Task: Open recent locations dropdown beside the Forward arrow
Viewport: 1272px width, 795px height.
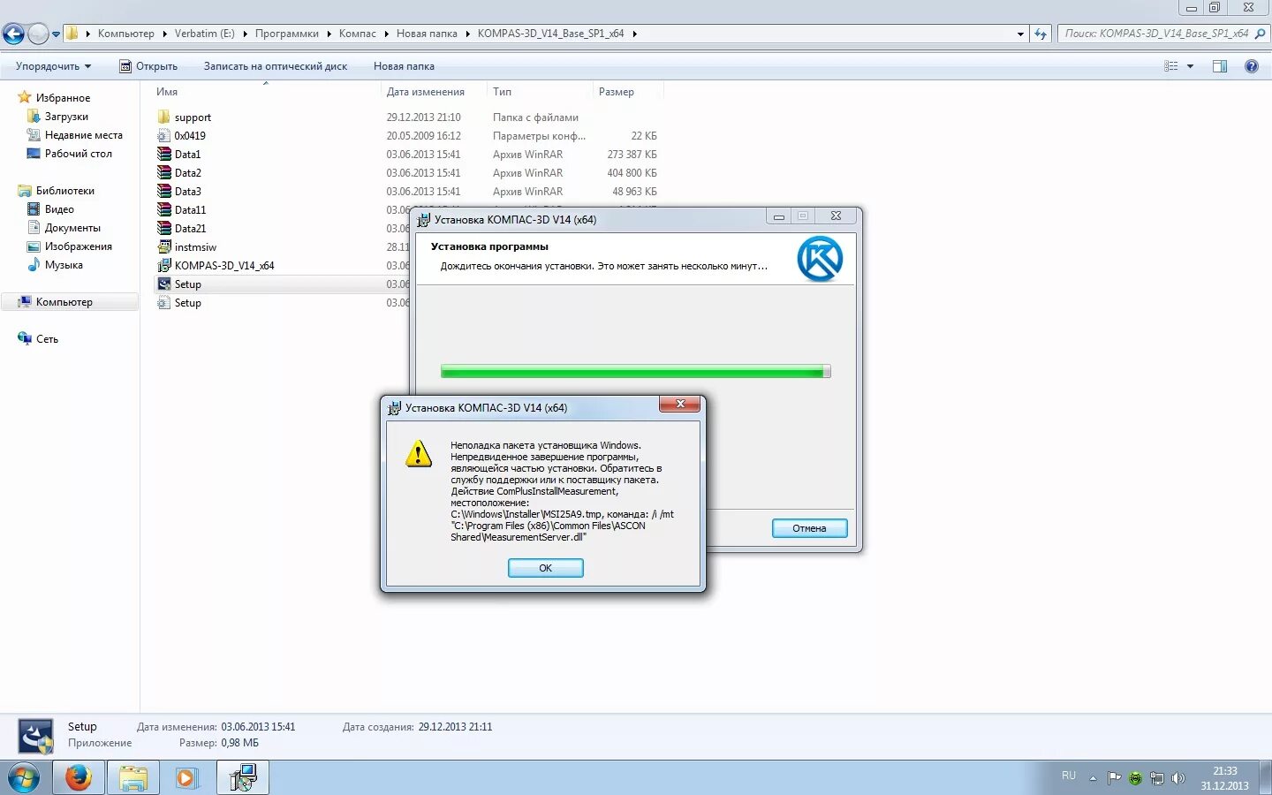Action: pyautogui.click(x=56, y=34)
